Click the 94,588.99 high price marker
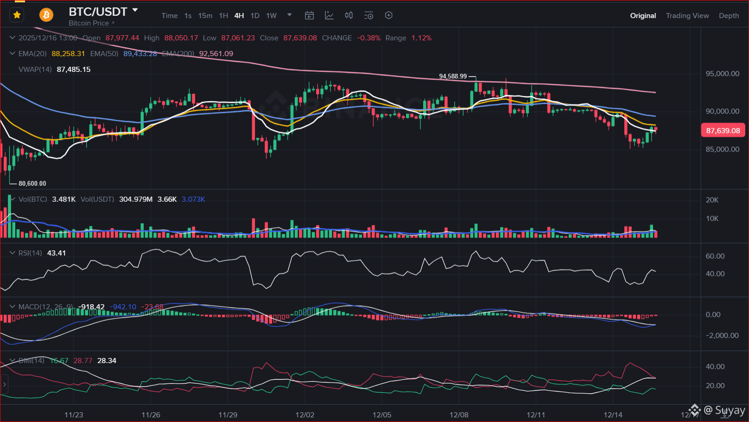 click(x=453, y=77)
